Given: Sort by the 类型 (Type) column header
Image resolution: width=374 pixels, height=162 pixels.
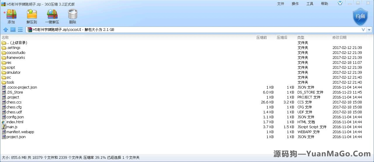Looking at the screenshot, I should pos(301,37).
